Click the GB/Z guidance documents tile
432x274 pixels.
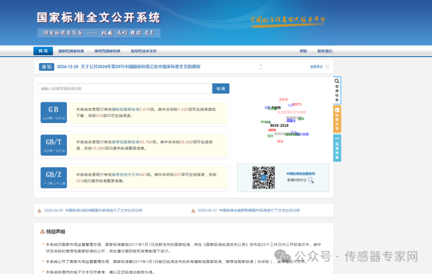[53, 177]
